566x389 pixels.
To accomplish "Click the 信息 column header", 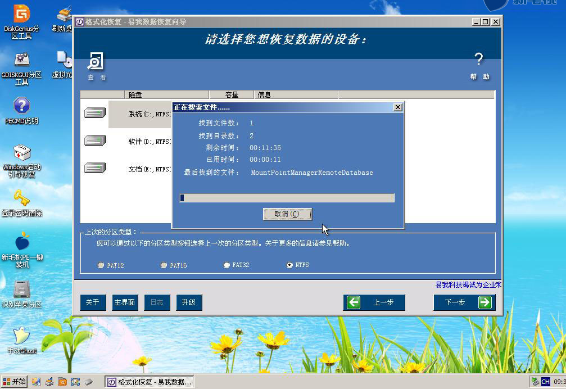I will point(296,94).
